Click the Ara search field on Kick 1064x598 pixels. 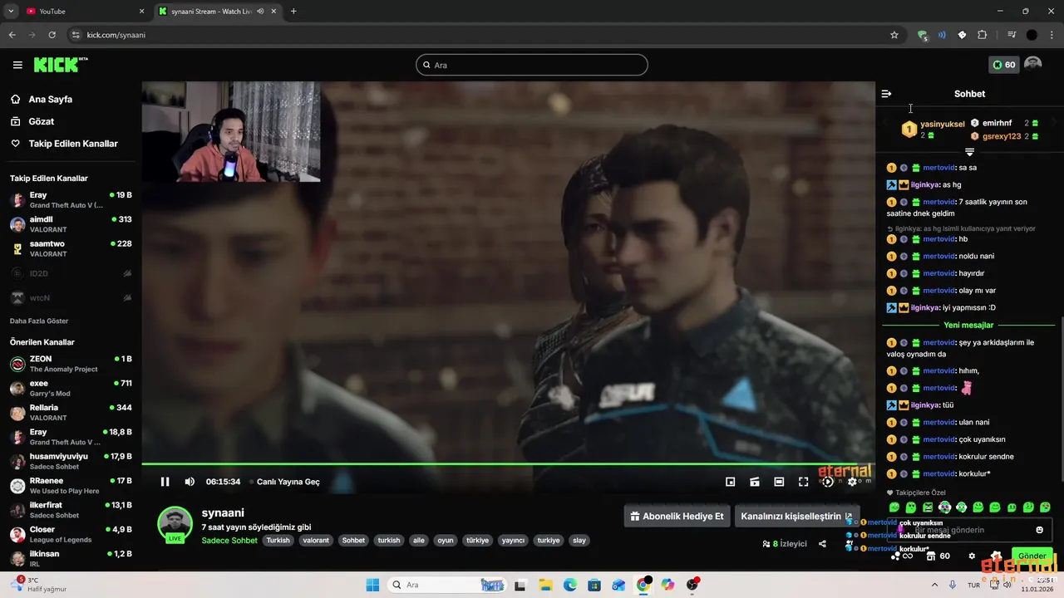coord(532,65)
